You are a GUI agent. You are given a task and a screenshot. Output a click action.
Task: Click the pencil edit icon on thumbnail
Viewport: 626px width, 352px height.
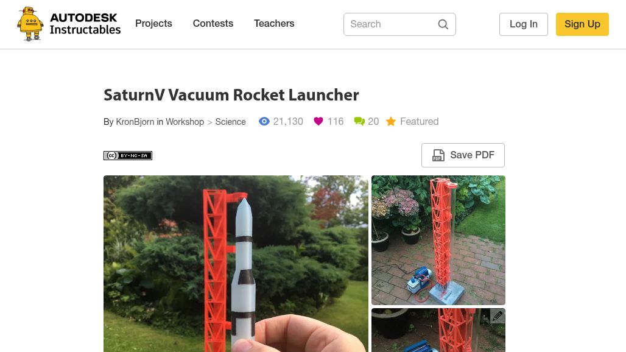point(498,316)
